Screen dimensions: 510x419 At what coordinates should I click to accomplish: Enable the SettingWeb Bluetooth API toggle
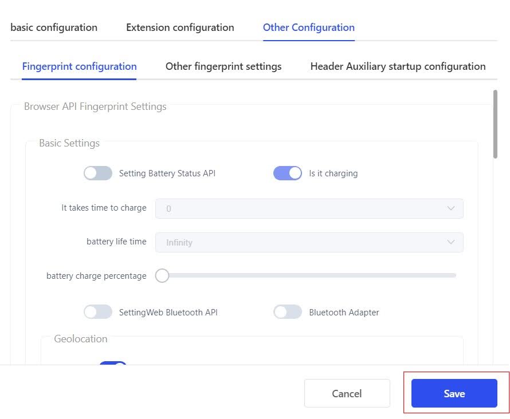[x=98, y=313]
